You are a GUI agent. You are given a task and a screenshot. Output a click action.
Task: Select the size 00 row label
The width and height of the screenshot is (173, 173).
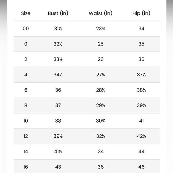point(26,29)
